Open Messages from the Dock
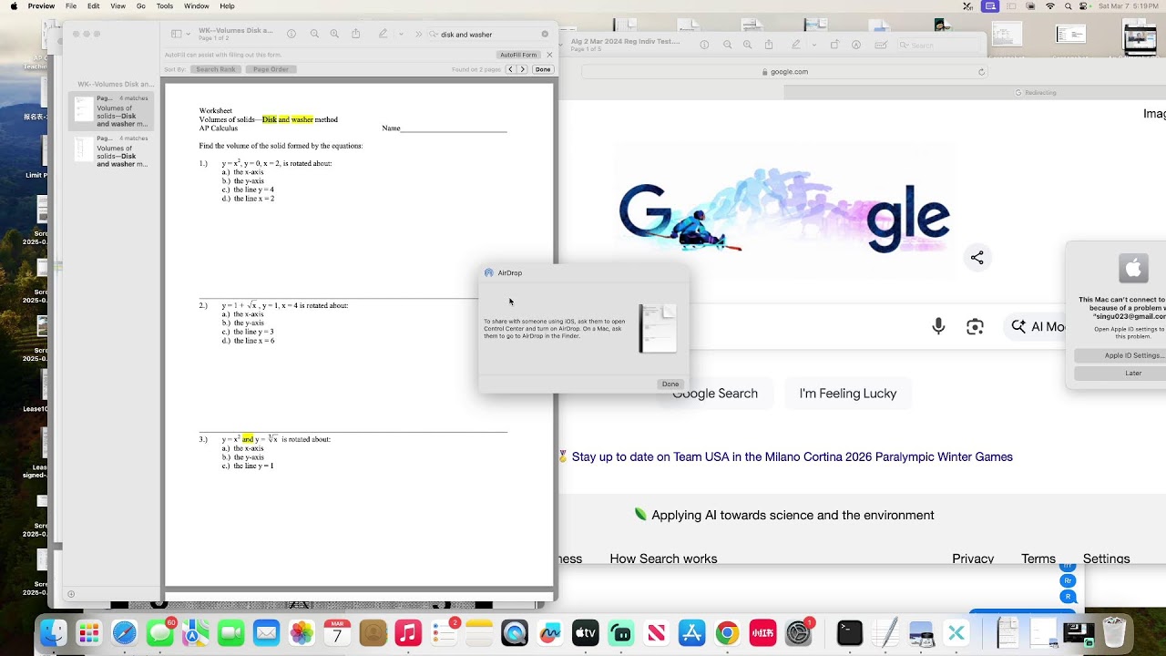 pos(160,633)
